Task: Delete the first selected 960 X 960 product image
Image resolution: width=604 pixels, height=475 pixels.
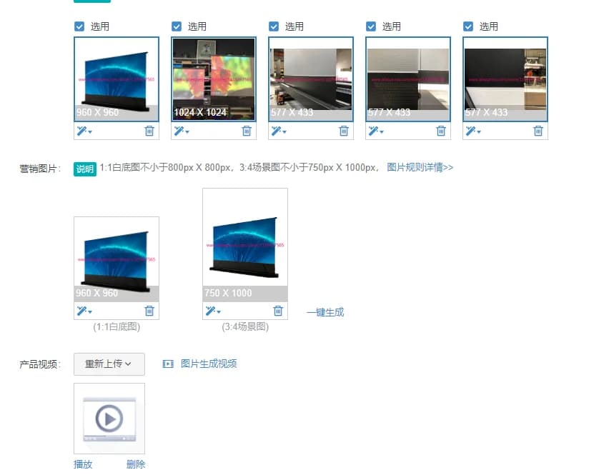Action: [149, 131]
